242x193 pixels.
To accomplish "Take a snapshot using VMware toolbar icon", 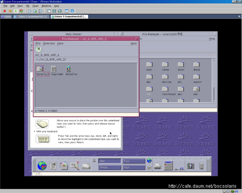I will pos(29,11).
